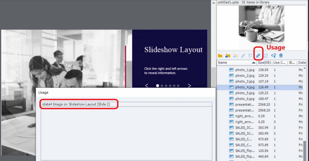Viewport: 309px width, 161px height.
Task: Click the Export folder icon in library toolbar
Action: click(x=235, y=56)
